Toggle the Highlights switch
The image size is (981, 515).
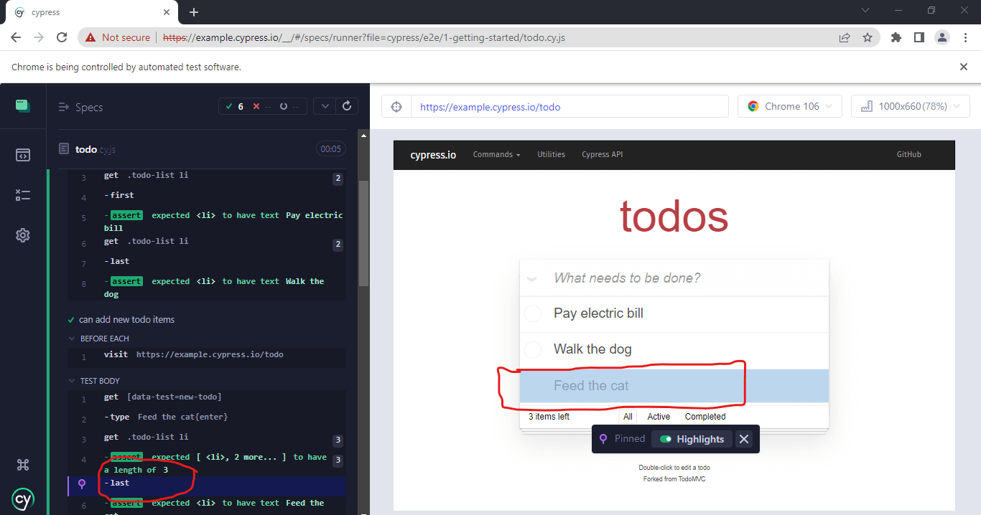click(666, 439)
